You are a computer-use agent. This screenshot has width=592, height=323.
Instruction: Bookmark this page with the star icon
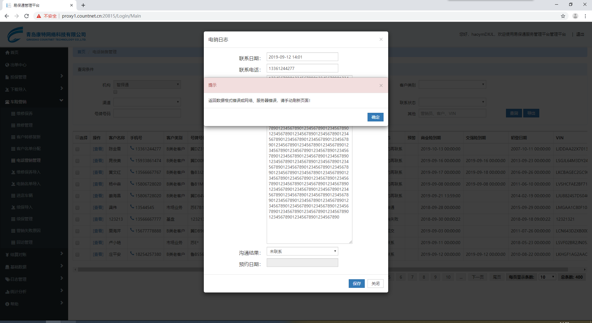(x=563, y=16)
